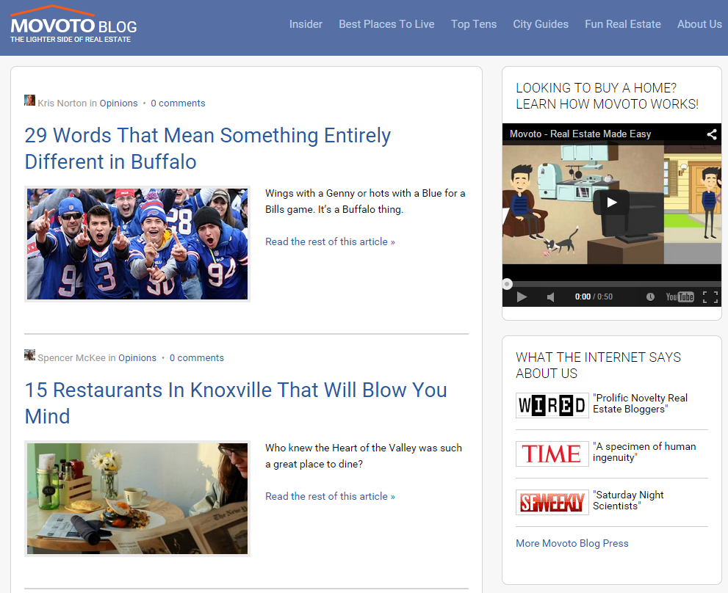Click the SF Weekly logo
This screenshot has width=728, height=593.
pyautogui.click(x=552, y=502)
